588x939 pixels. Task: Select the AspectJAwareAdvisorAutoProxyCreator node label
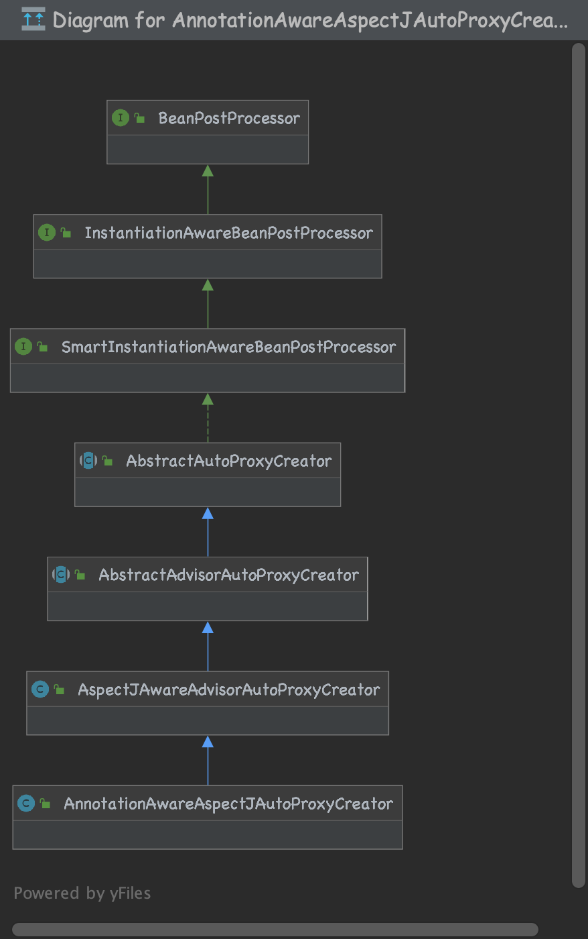tap(228, 689)
